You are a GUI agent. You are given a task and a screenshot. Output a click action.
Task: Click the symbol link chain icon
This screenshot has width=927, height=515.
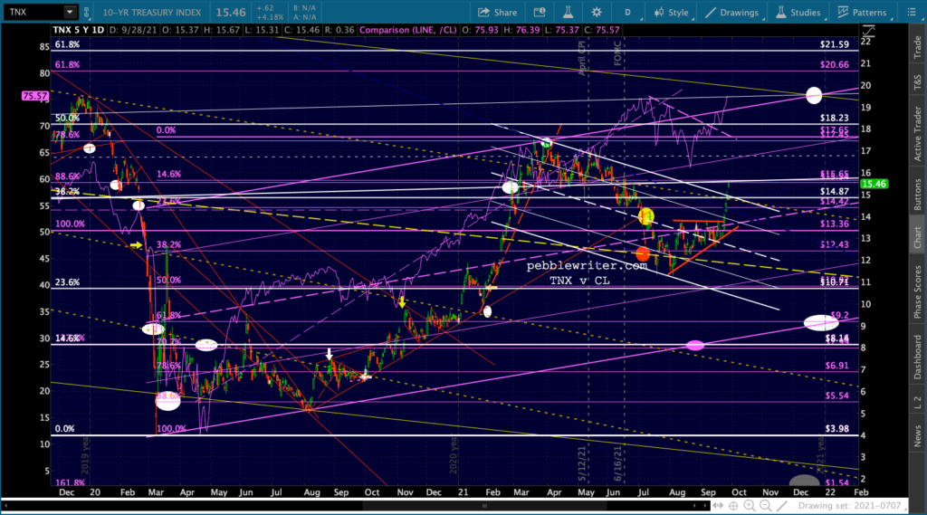coord(86,12)
